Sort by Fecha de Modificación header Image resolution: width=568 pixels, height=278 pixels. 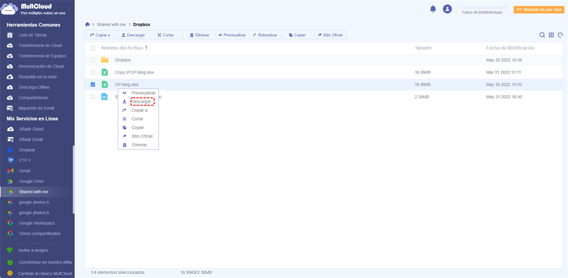pos(510,48)
